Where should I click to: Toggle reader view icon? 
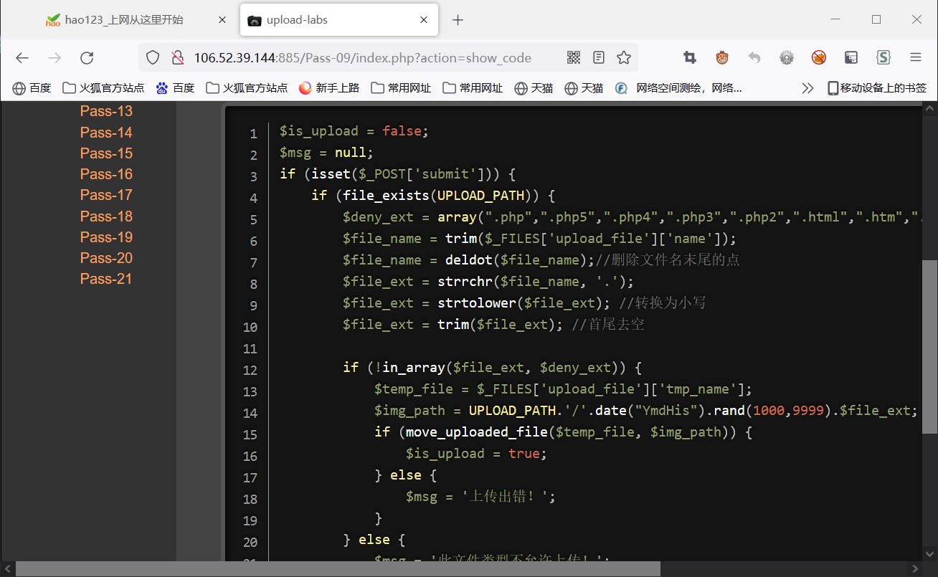tap(599, 58)
